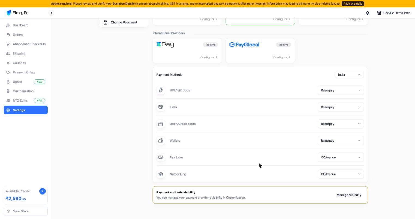Open Payment Offers in the sidebar

pos(26,72)
